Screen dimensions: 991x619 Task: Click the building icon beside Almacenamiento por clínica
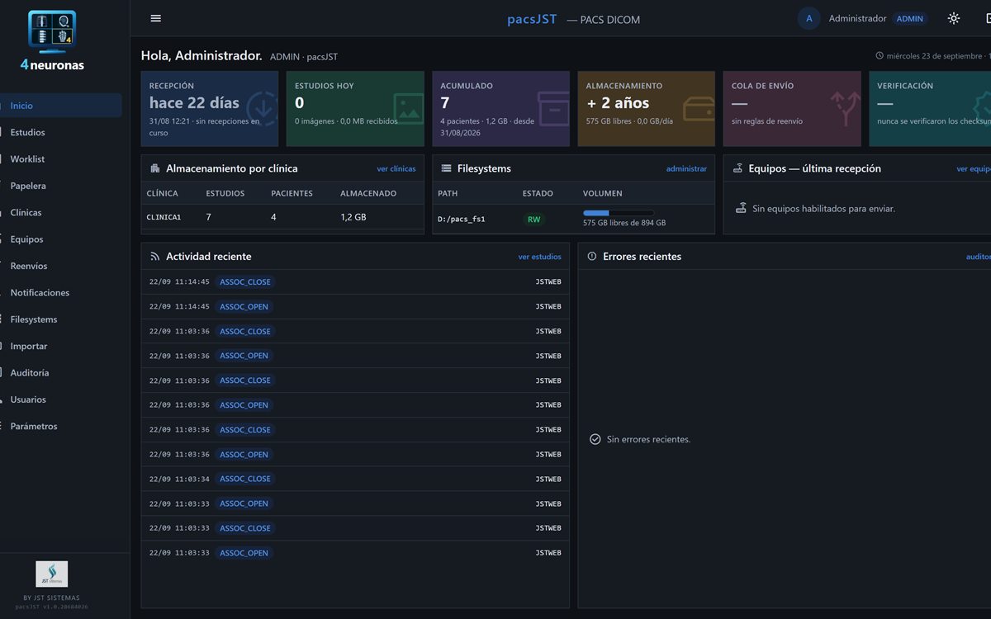click(154, 168)
